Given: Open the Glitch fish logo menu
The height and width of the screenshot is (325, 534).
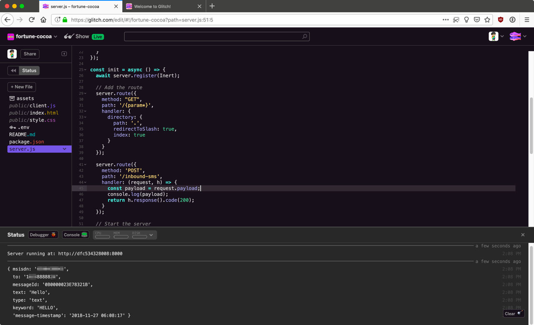Looking at the screenshot, I should 518,37.
